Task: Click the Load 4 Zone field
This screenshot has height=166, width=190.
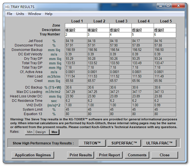Action: coord(143,26)
